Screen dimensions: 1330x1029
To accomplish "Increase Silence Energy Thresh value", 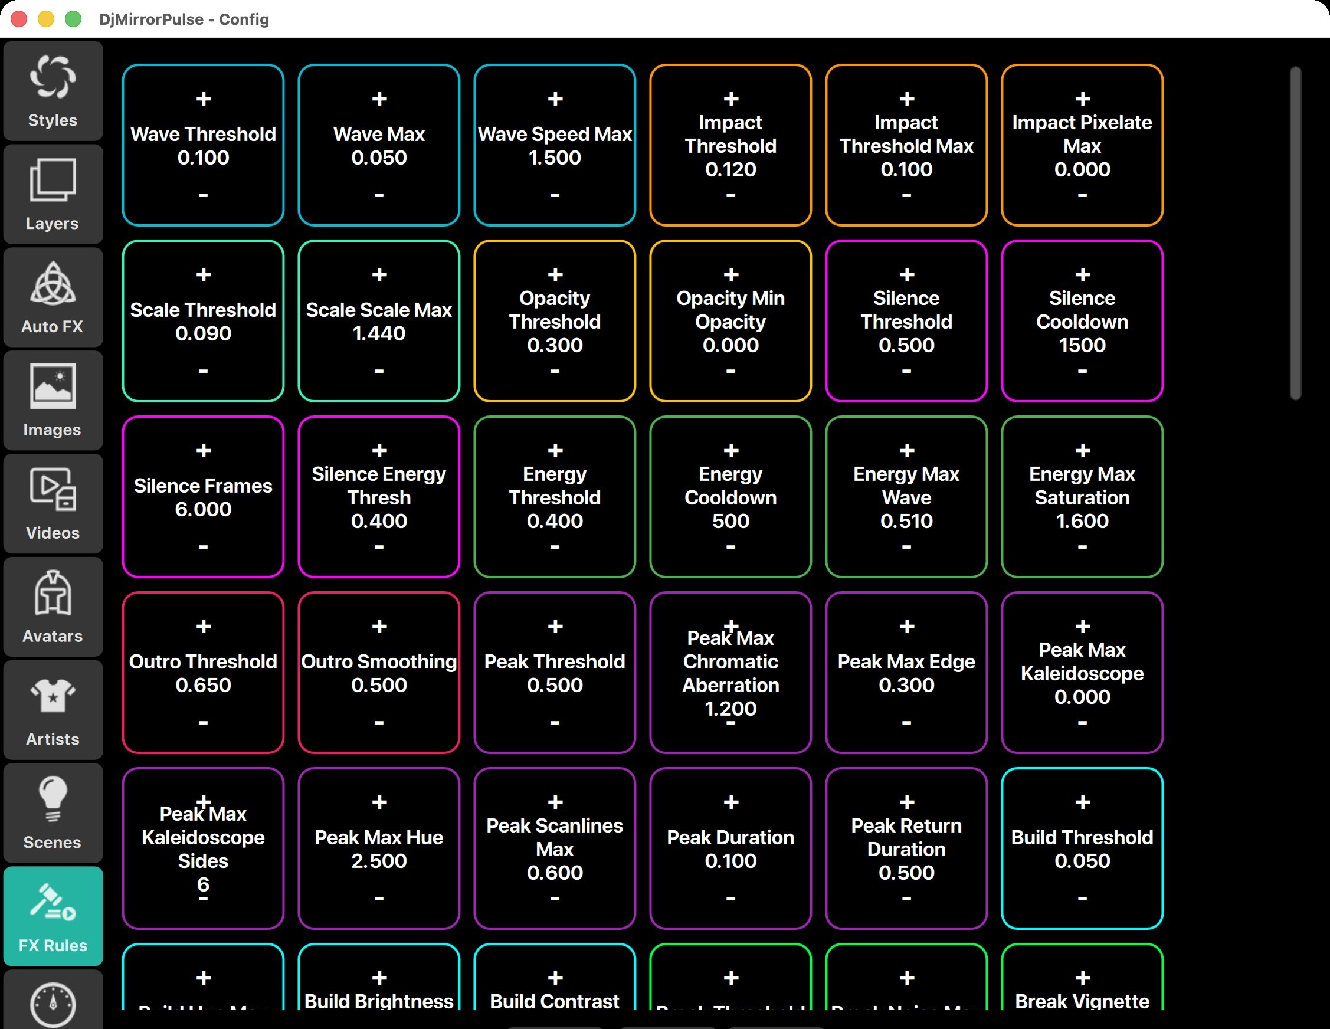I will pyautogui.click(x=379, y=451).
